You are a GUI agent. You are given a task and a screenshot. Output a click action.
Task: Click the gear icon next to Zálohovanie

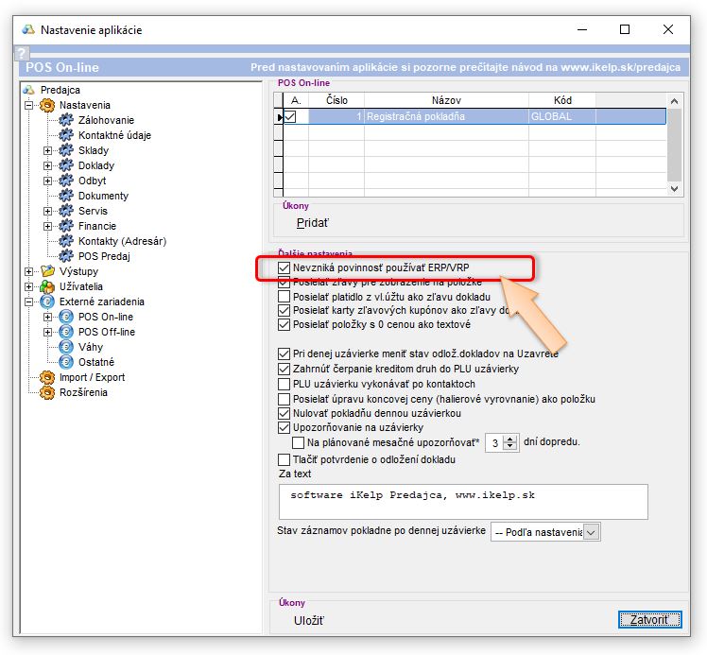point(65,120)
